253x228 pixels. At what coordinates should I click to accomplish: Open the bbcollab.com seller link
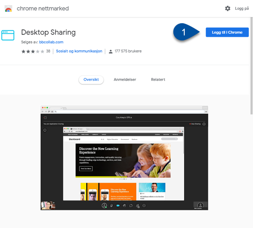(51, 42)
